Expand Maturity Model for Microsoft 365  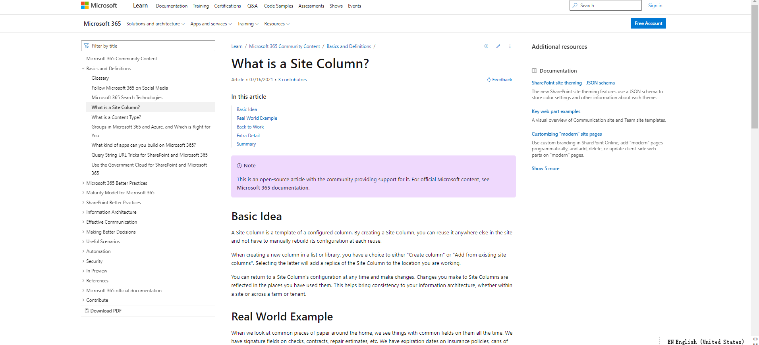point(83,193)
